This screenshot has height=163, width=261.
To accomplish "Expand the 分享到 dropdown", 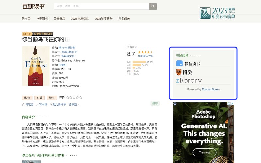I will point(74,105).
